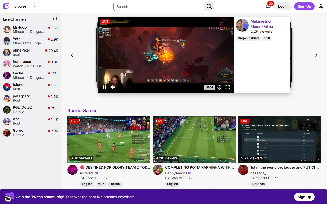Viewport: 327px width, 204px height.
Task: Click the Sign Up button in header
Action: point(304,6)
